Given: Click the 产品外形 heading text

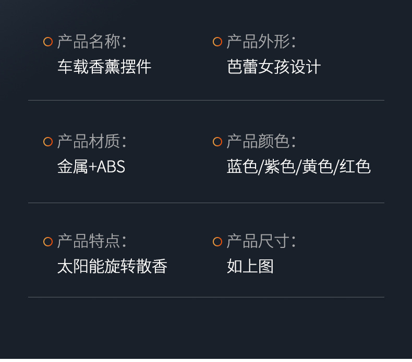Looking at the screenshot, I should (261, 42).
